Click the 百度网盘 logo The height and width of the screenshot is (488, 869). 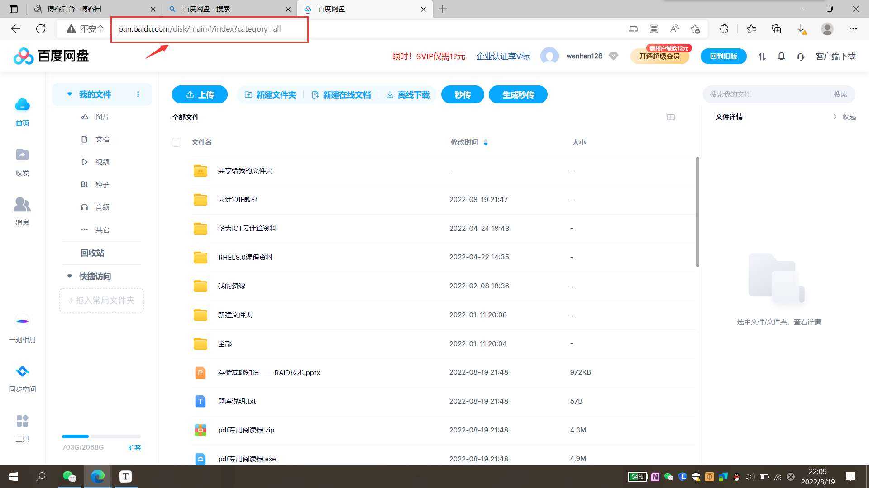51,56
